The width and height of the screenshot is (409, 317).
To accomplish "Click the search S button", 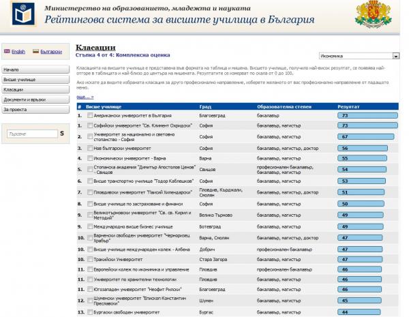I will [62, 134].
